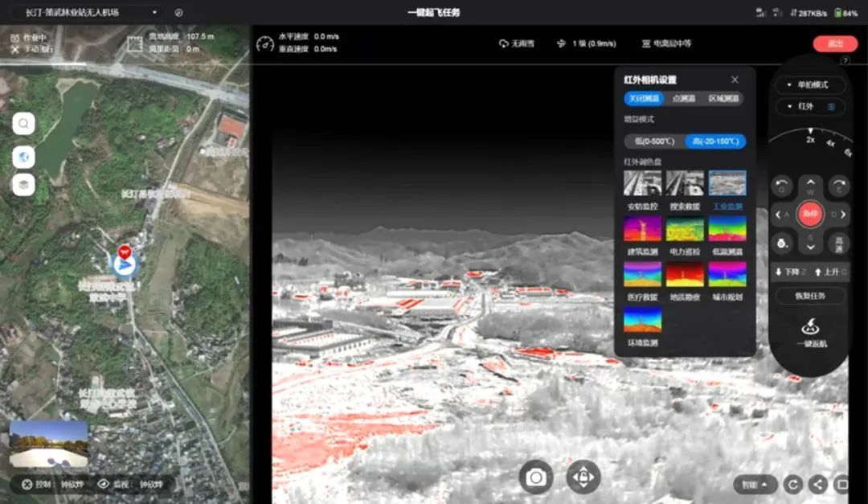Image resolution: width=868 pixels, height=504 pixels.
Task: Open infrared settings icon next to 红外
Action: point(832,107)
